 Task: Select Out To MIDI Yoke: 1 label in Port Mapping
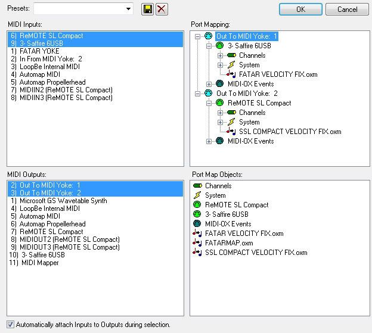click(x=247, y=36)
